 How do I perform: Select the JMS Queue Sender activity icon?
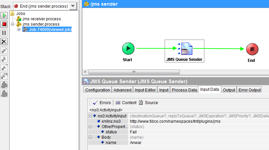[x=187, y=49]
